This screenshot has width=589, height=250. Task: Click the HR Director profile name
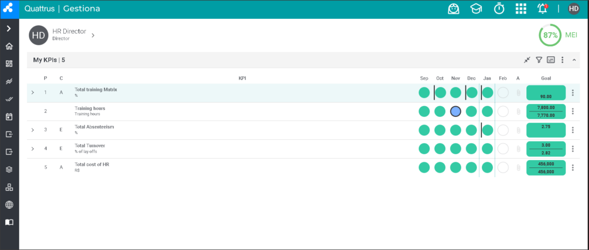click(70, 32)
